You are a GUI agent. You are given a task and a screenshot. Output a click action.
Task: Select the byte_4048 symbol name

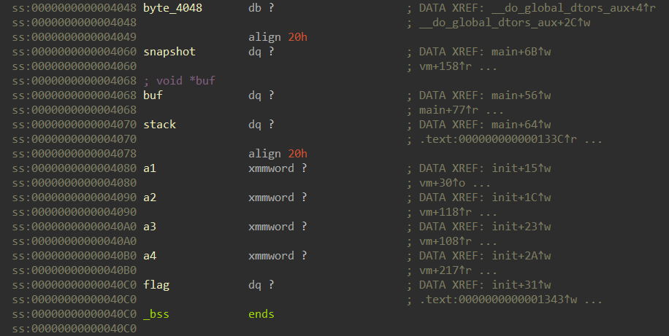coord(172,8)
